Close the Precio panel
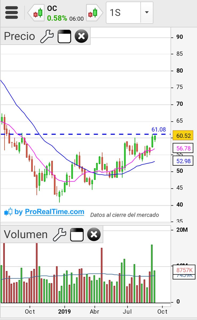Image resolution: width=197 pixels, height=320 pixels. (x=81, y=36)
